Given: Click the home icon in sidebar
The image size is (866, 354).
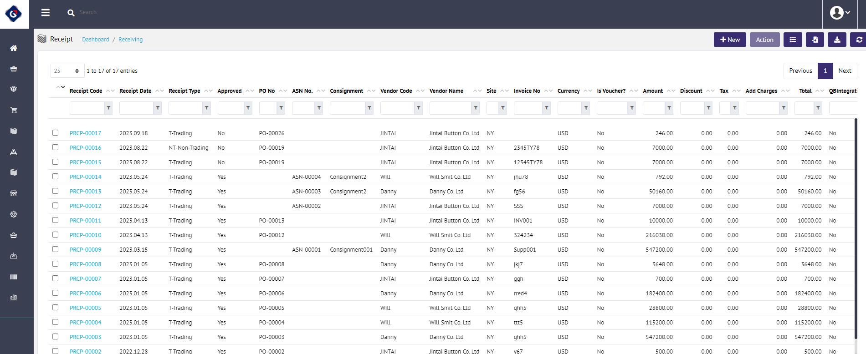Looking at the screenshot, I should [14, 48].
